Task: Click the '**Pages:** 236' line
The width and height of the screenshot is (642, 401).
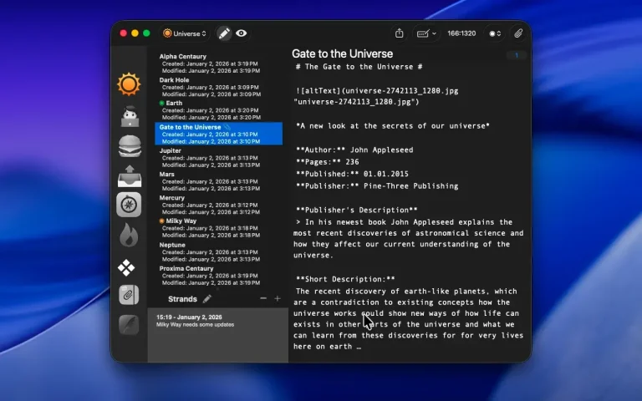Action: [x=327, y=162]
